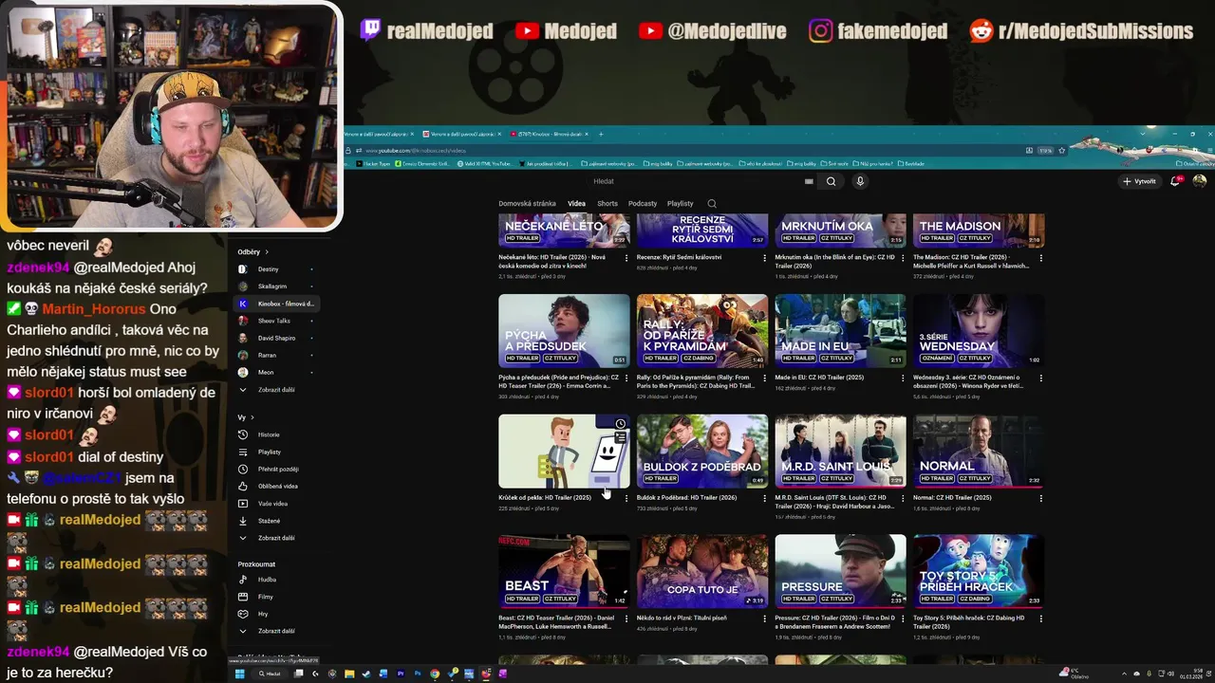Open Steam from the taskbar
Screen dimensions: 1215x683
(366, 674)
